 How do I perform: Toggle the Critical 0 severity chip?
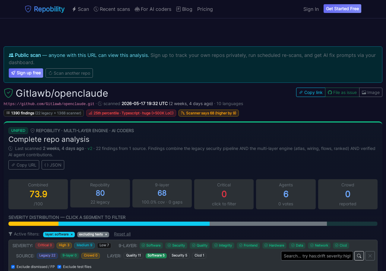(45, 245)
